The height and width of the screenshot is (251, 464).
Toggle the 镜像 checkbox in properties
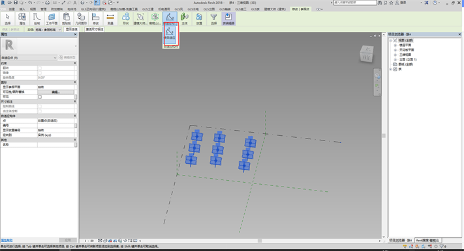pyautogui.click(x=40, y=73)
